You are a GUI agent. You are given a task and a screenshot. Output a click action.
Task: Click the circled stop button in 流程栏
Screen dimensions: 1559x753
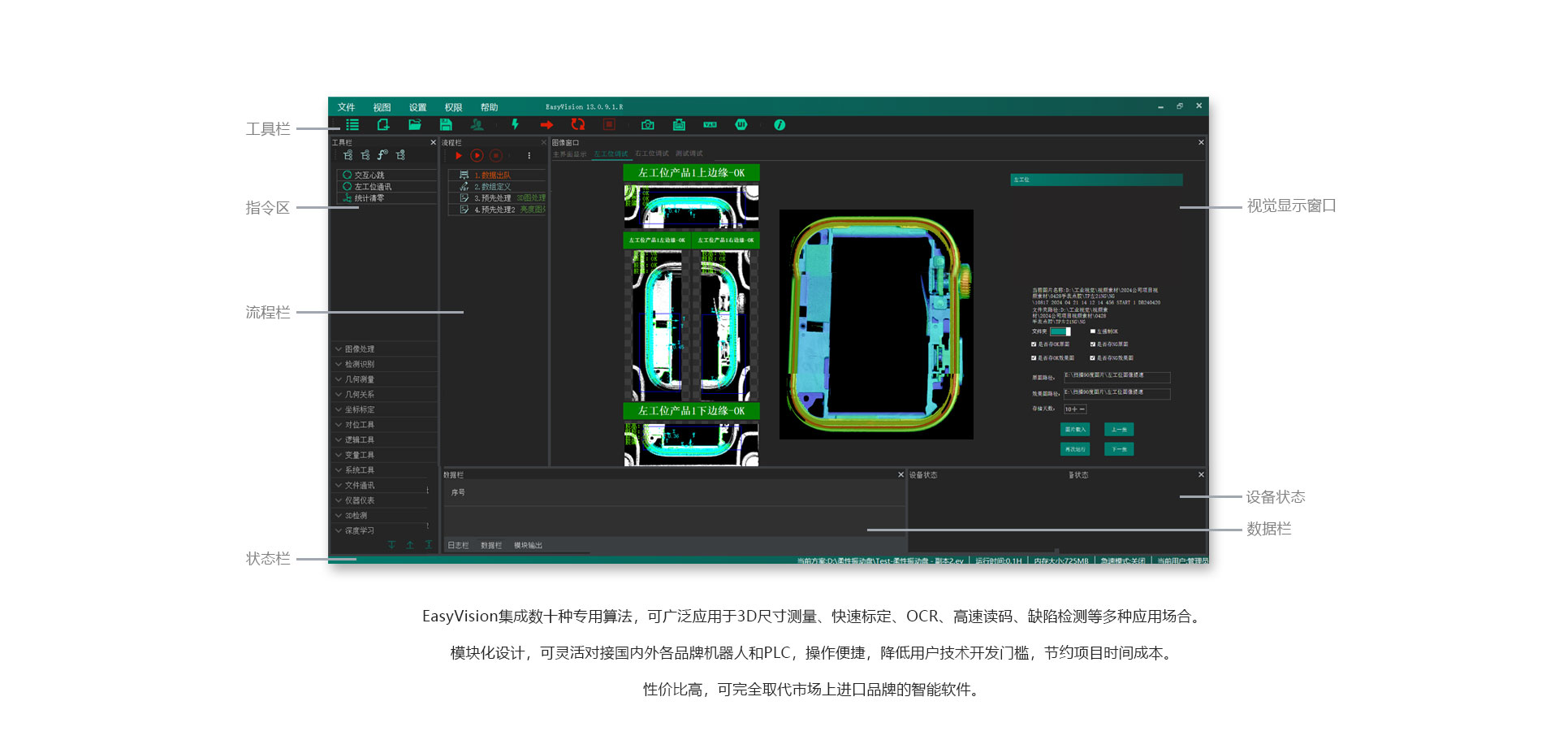pos(495,155)
